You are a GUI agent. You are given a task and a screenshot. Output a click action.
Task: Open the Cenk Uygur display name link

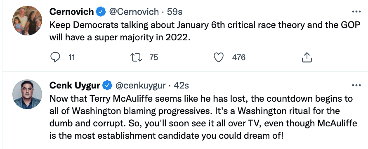tap(75, 86)
